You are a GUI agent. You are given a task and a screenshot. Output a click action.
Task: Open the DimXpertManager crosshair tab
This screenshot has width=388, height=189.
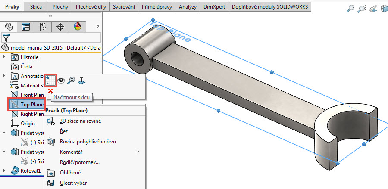click(x=60, y=27)
